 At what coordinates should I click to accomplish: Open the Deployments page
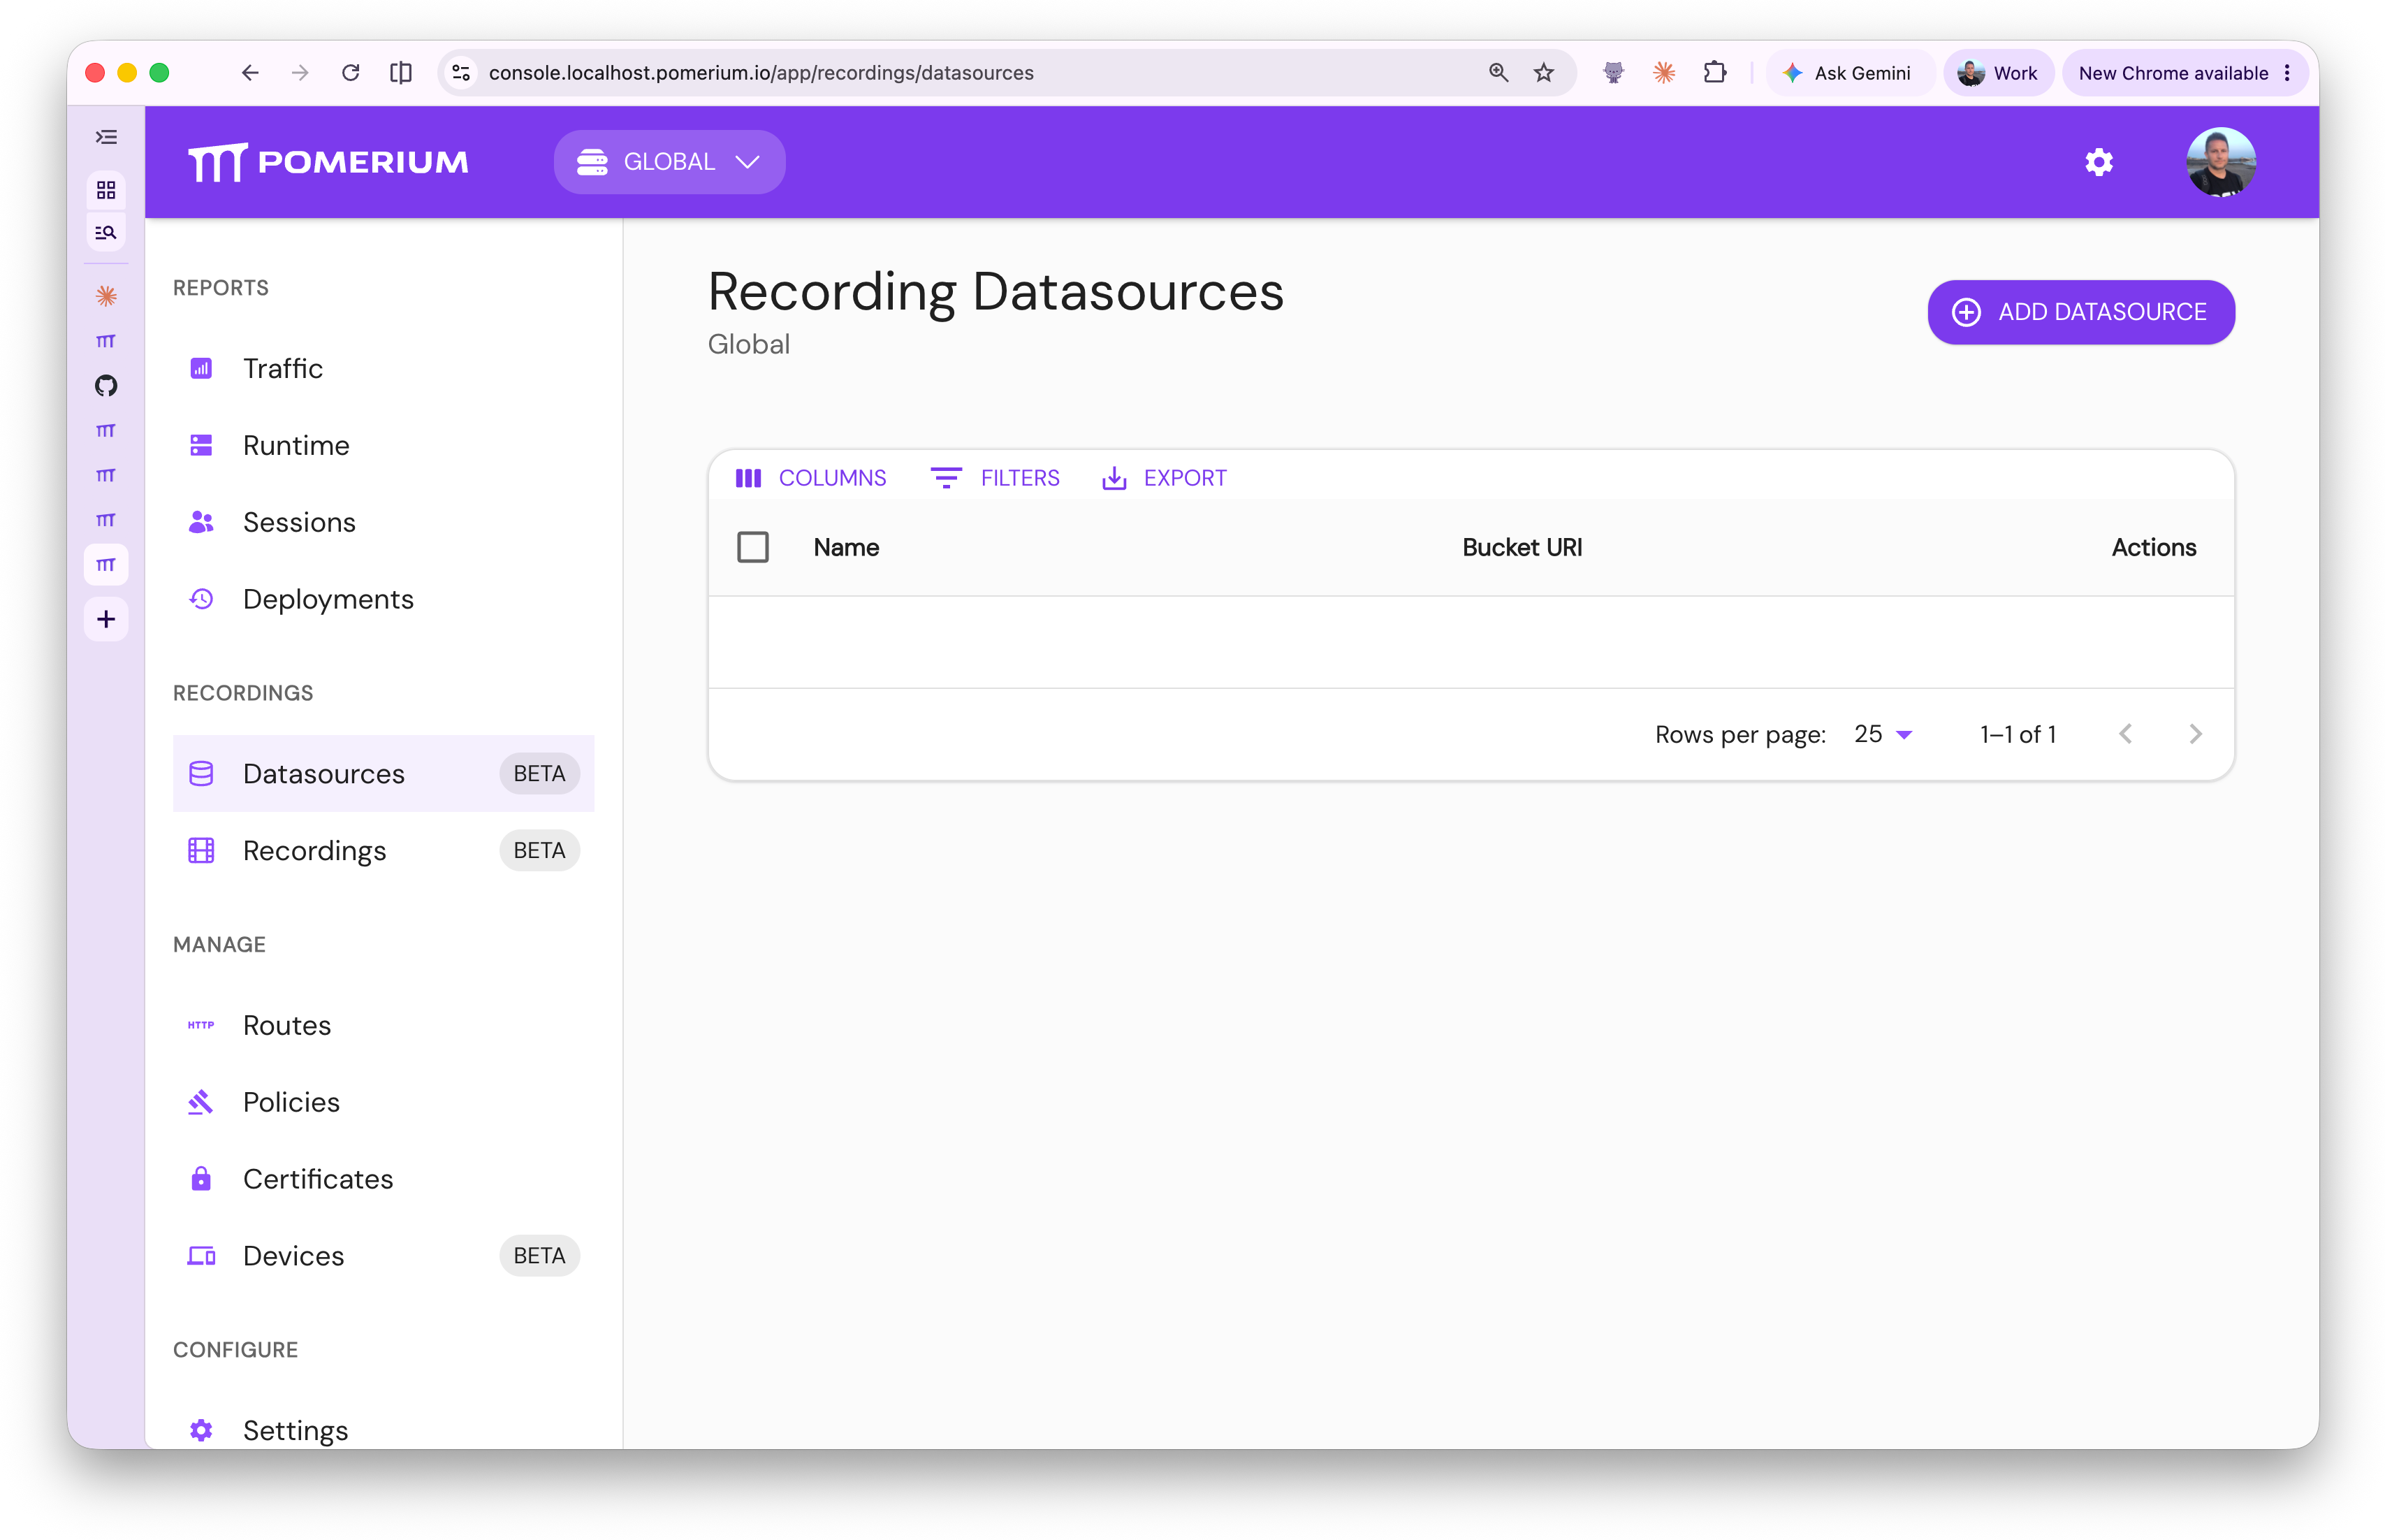click(383, 599)
